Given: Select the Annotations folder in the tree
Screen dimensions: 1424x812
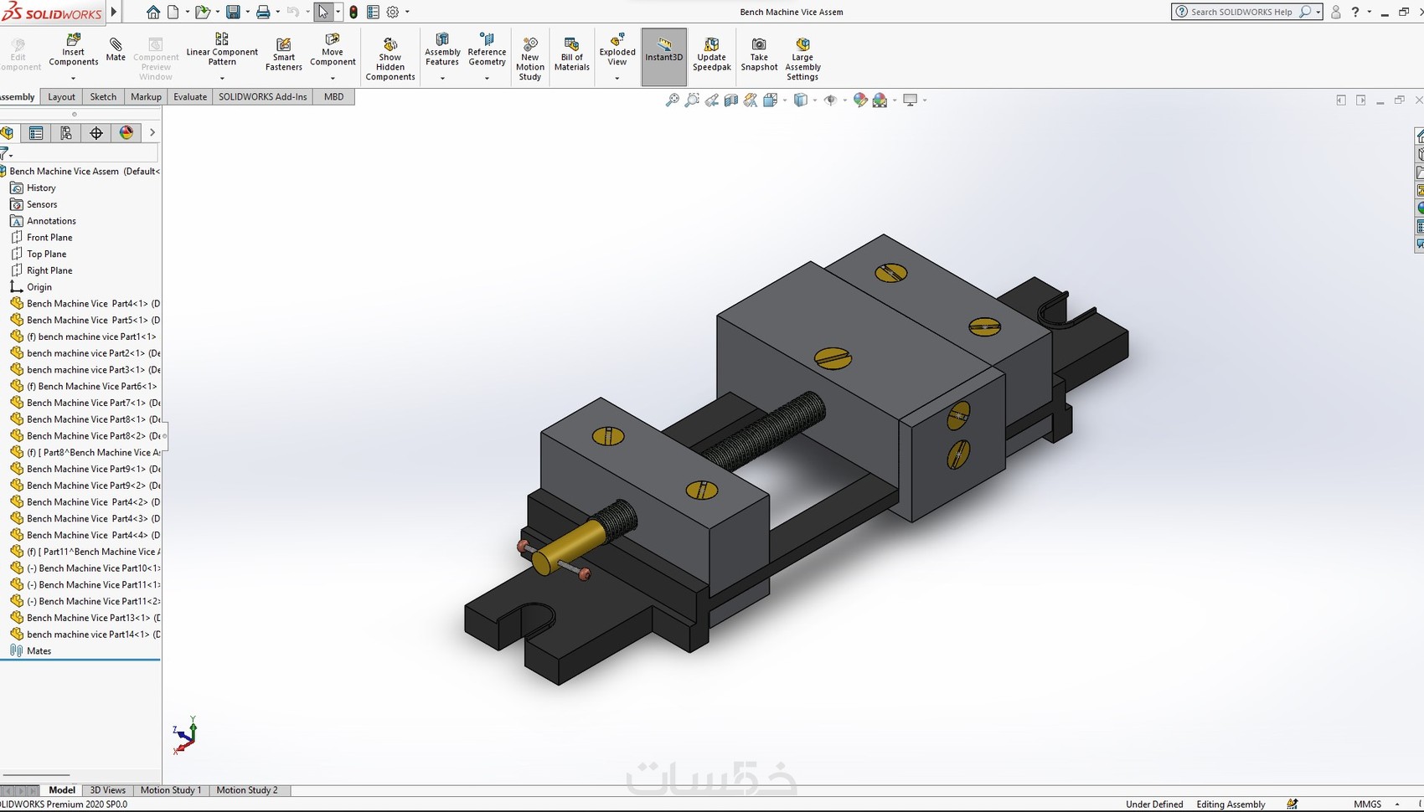Looking at the screenshot, I should pos(51,221).
